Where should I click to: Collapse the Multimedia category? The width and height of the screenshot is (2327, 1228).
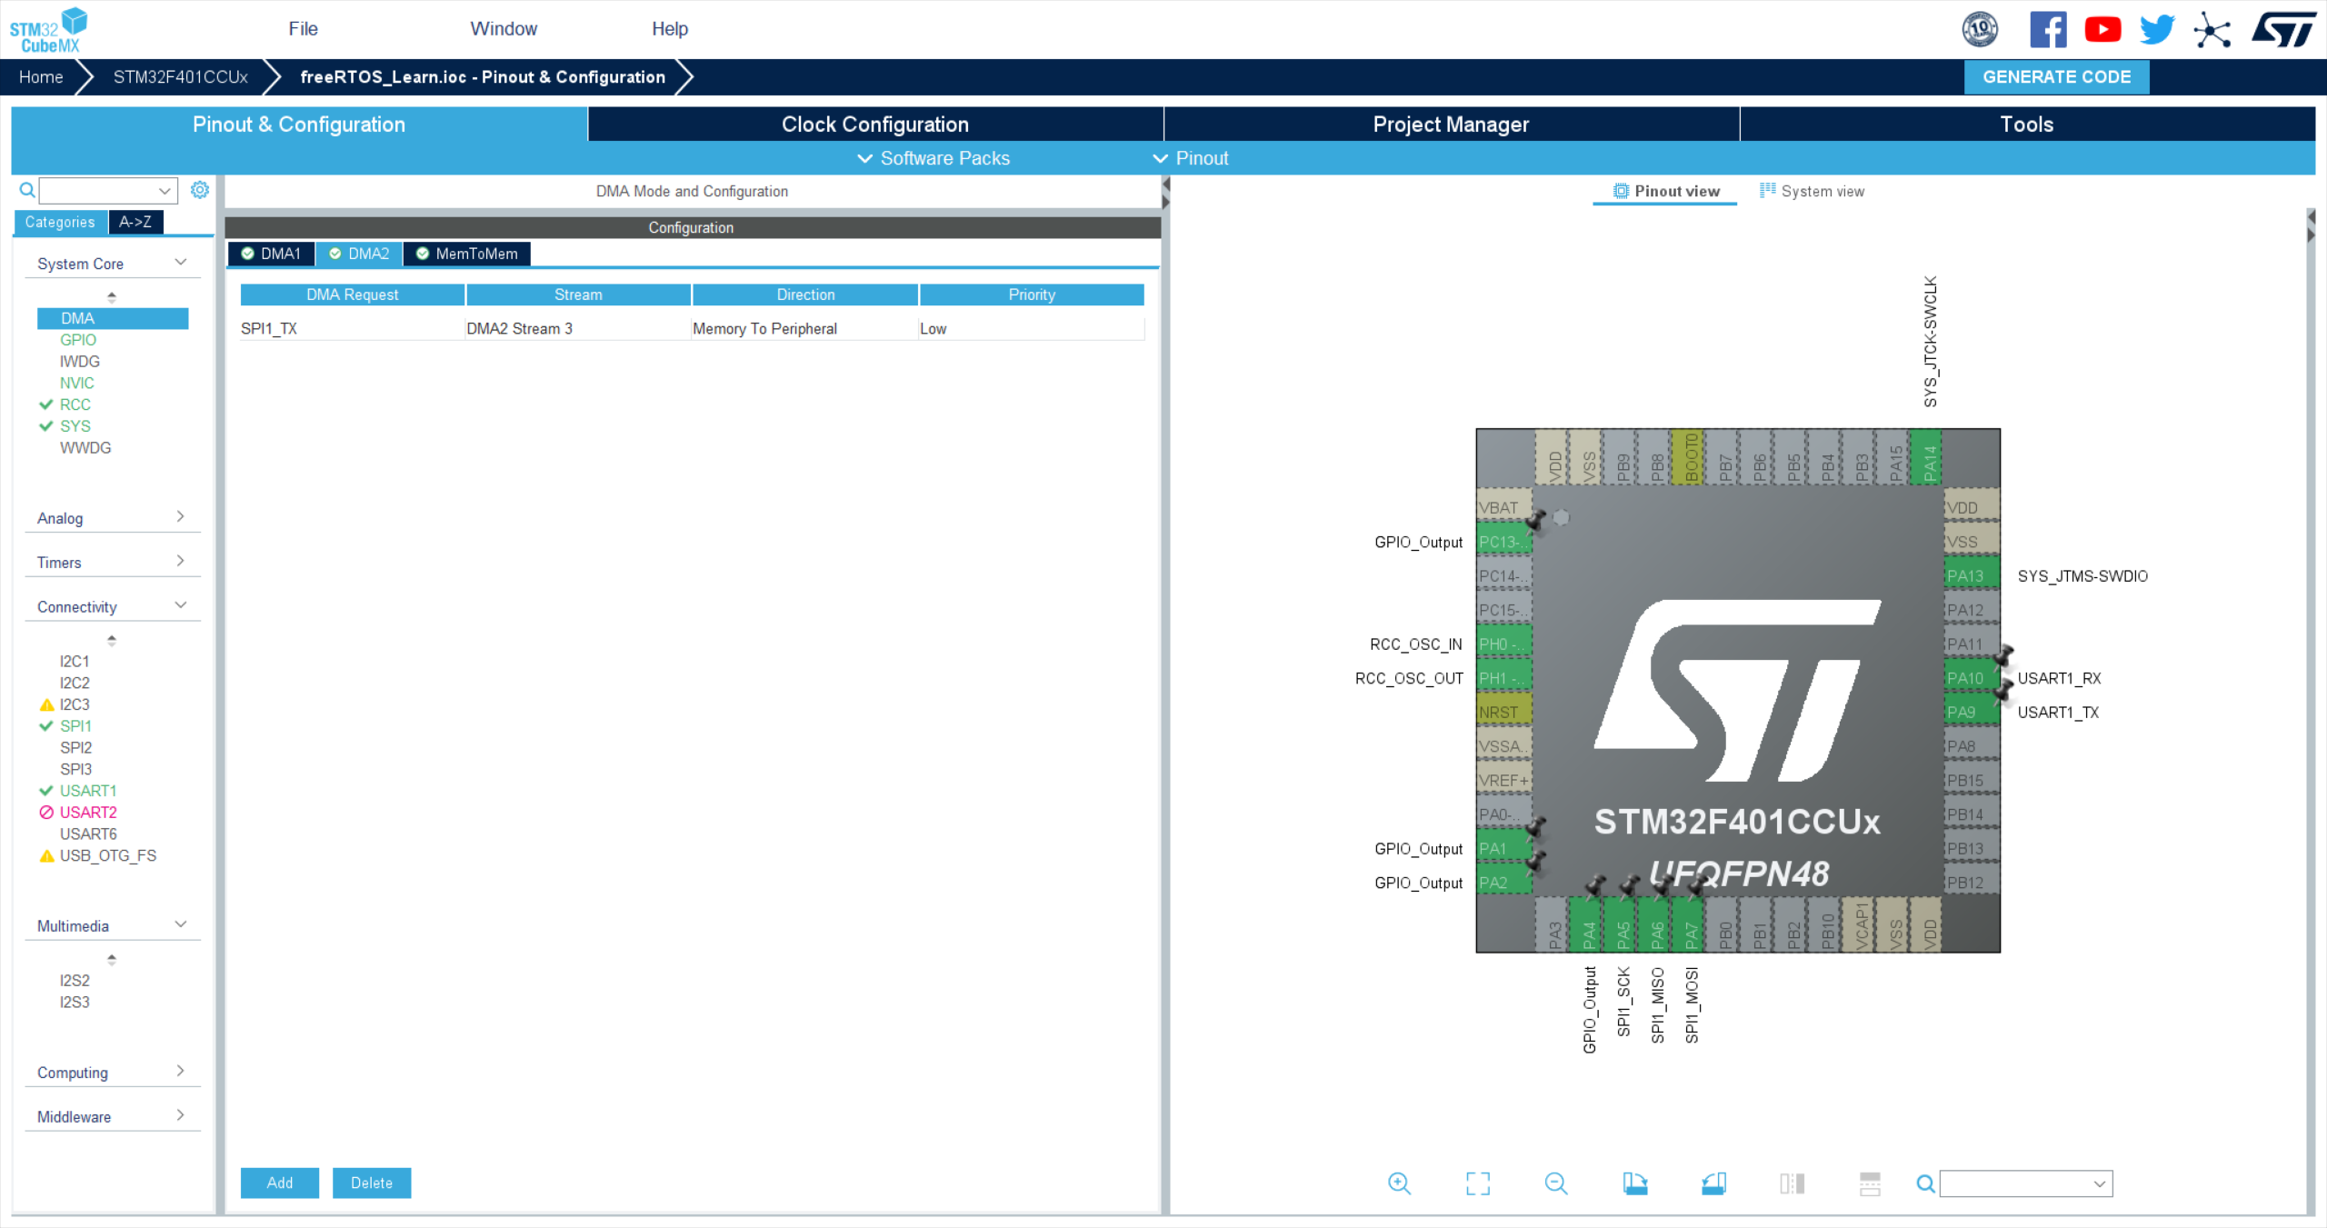coord(112,926)
